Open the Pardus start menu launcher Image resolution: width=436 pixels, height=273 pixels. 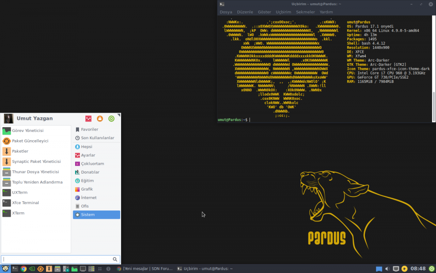pyautogui.click(x=5, y=268)
